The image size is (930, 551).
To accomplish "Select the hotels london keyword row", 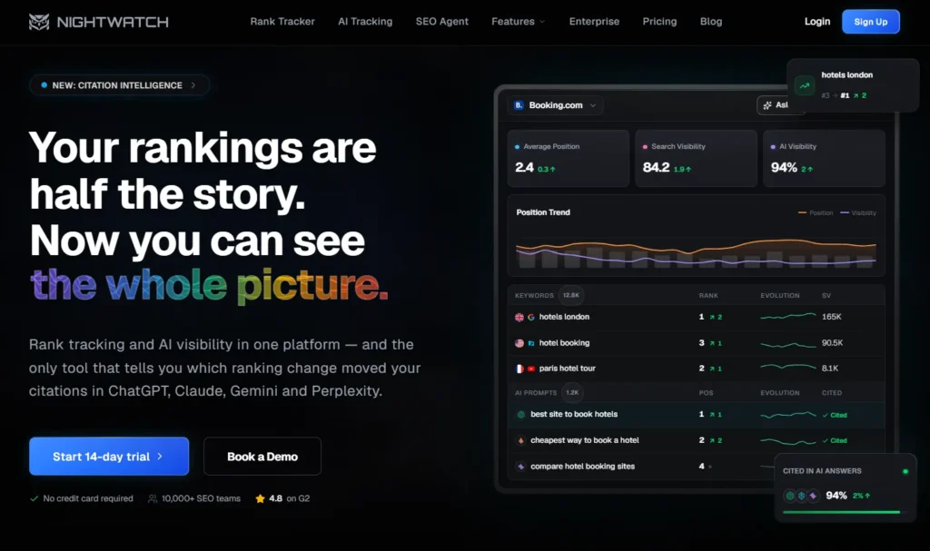I will pos(697,317).
